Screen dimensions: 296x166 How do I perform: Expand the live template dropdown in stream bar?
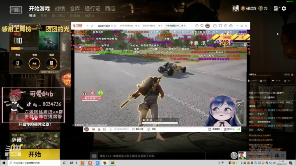click(x=215, y=129)
